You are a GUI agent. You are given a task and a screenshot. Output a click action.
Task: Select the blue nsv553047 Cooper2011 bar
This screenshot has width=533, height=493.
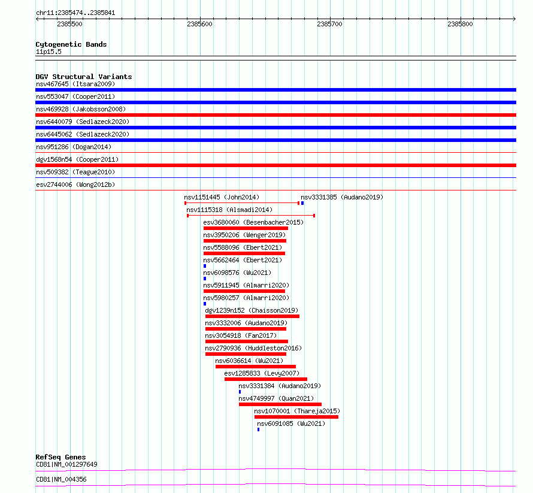(275, 102)
